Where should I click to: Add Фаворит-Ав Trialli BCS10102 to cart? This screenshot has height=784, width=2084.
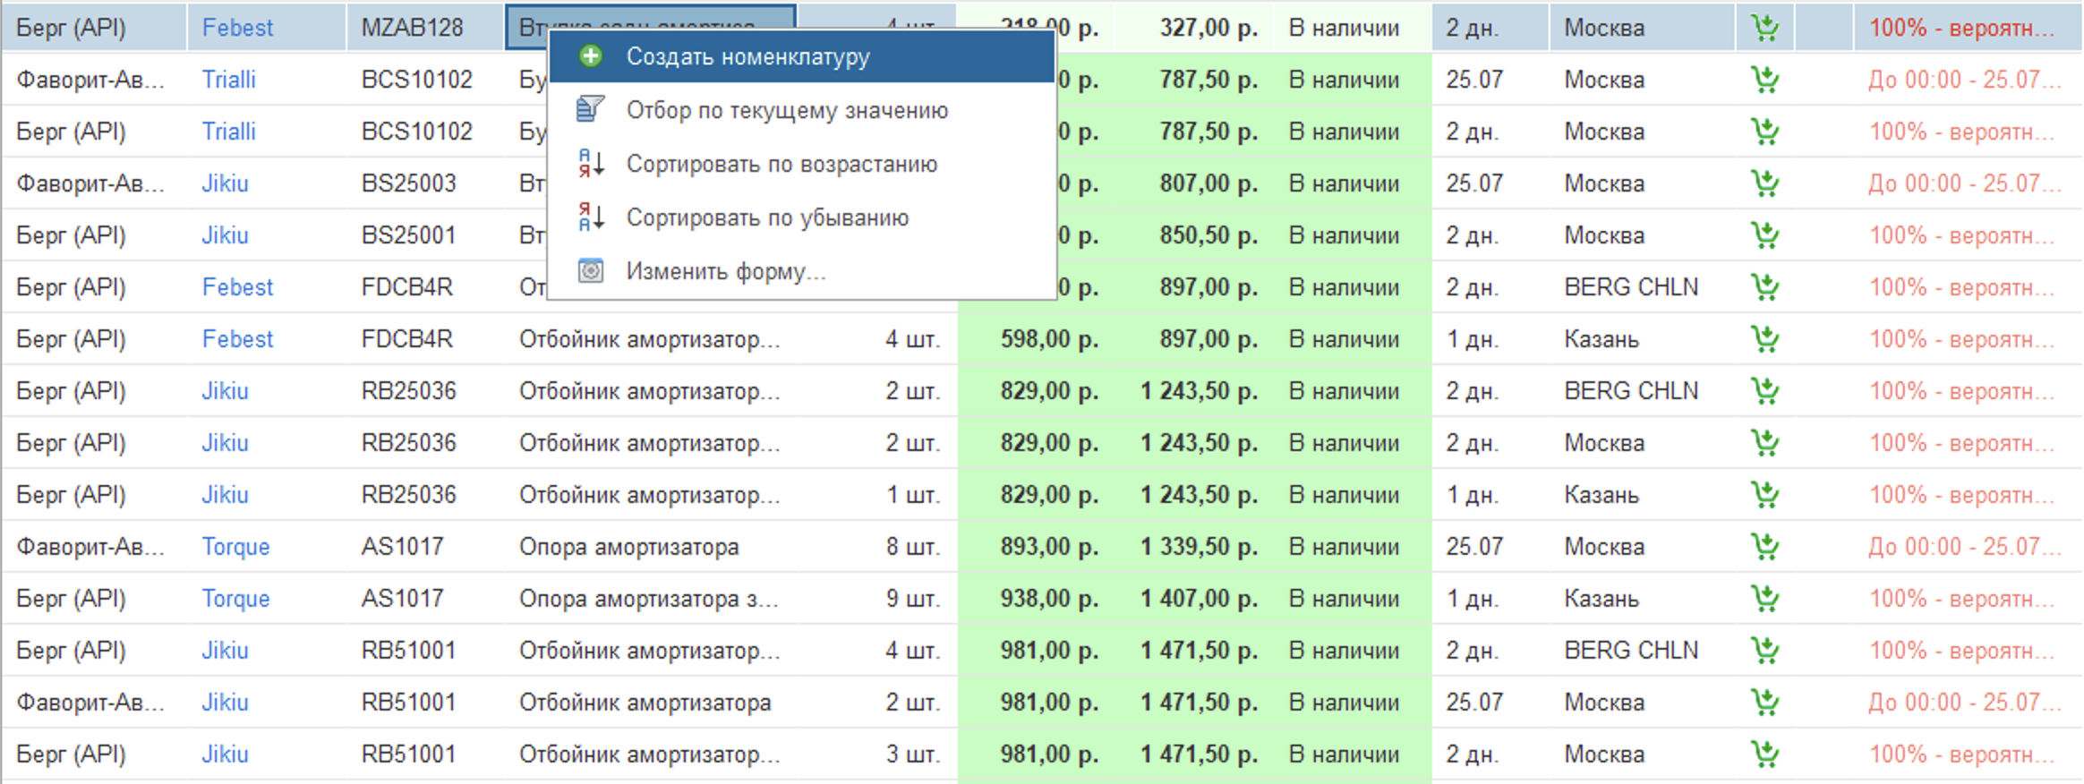(x=1764, y=80)
